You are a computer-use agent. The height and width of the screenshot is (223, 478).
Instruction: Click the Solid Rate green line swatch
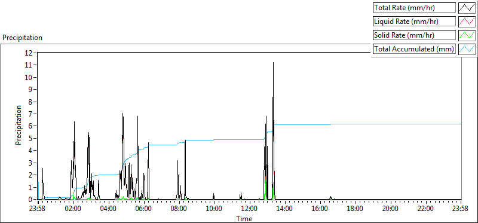467,35
